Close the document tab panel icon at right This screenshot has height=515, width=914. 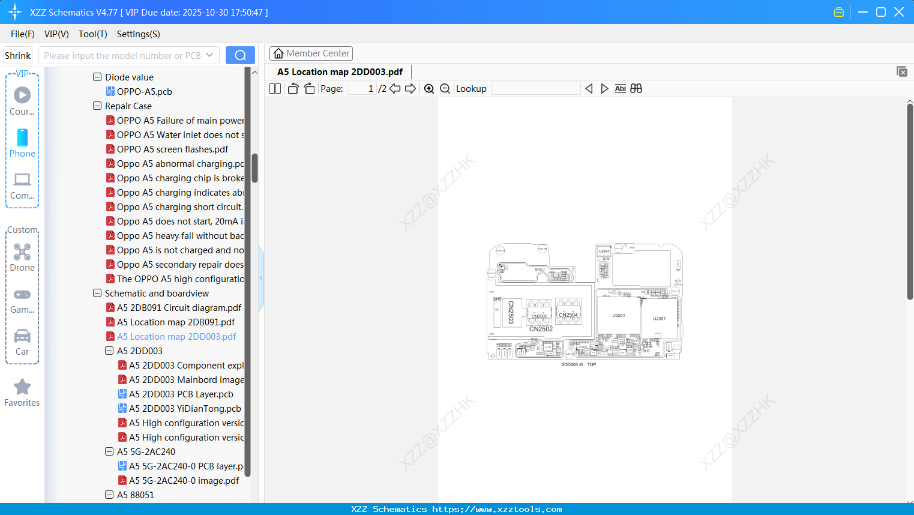point(902,71)
